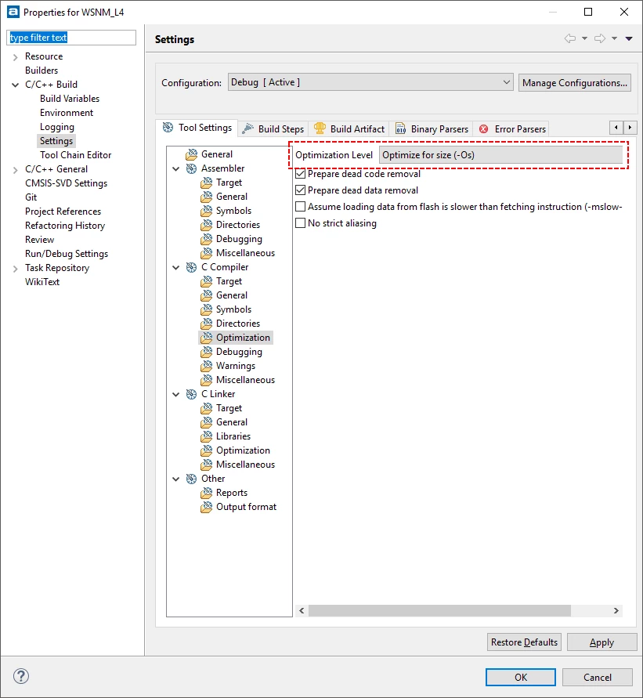Open the Optimization Level dropdown
This screenshot has height=698, width=643.
point(500,155)
